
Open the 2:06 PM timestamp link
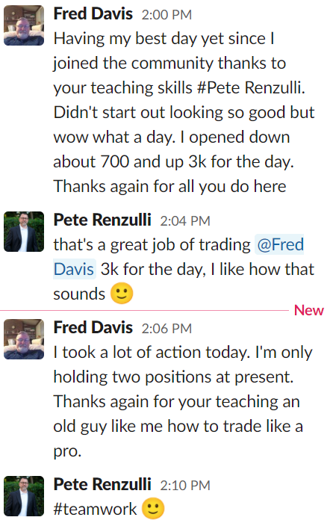click(x=166, y=329)
